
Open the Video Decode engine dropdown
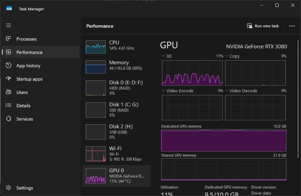point(226,91)
